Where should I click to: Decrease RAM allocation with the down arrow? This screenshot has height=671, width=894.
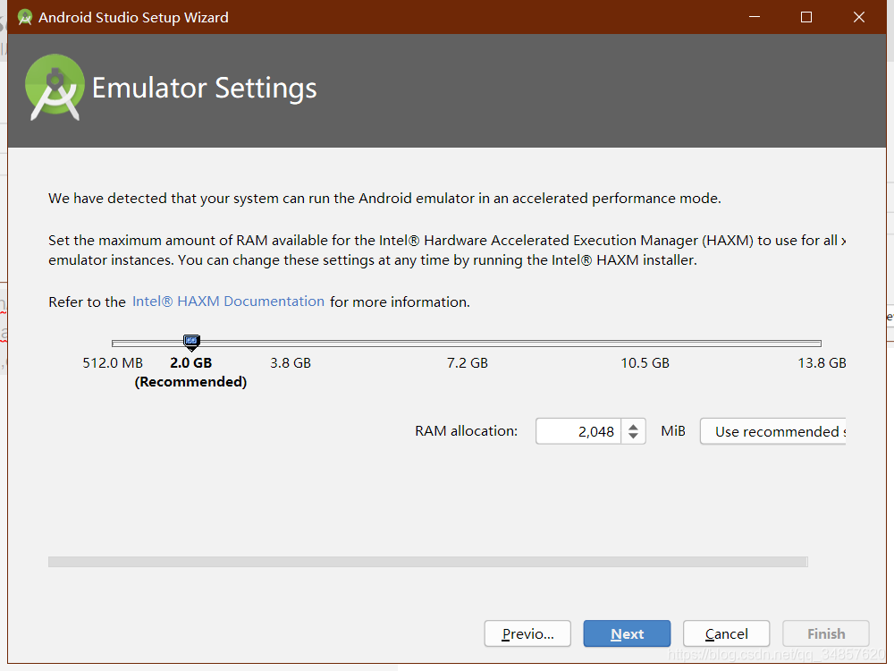pyautogui.click(x=633, y=437)
